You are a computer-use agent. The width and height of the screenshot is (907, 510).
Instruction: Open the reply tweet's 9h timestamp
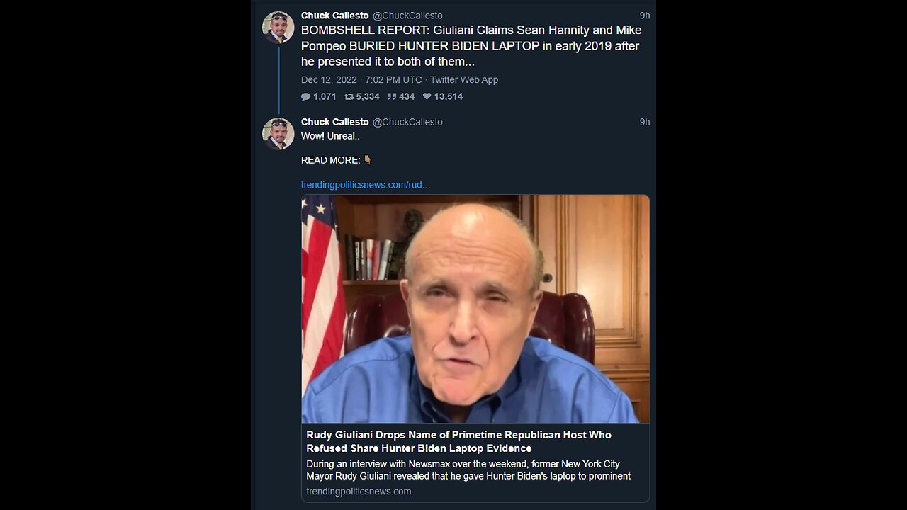tap(644, 122)
